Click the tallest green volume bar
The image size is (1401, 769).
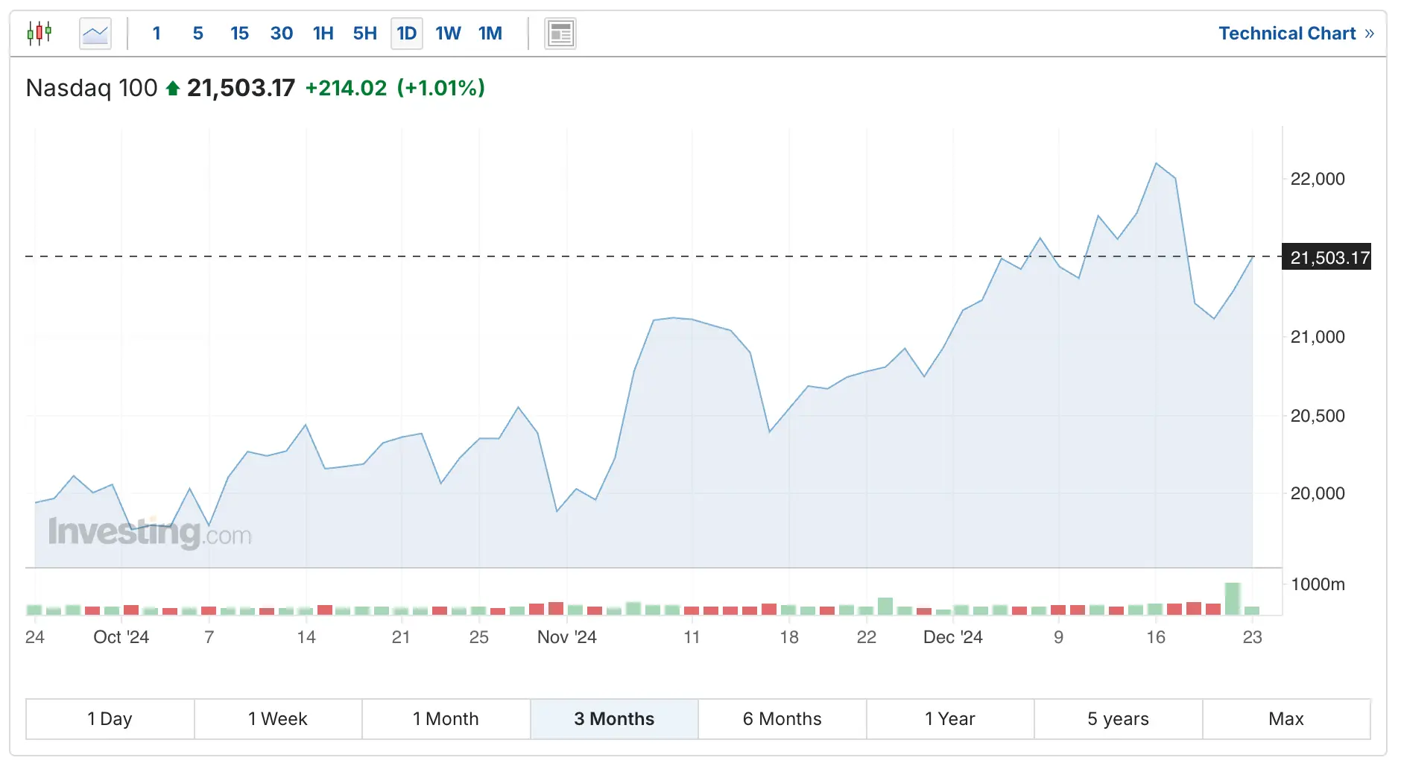click(x=1233, y=598)
